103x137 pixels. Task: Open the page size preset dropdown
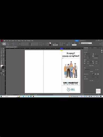tap(87, 54)
